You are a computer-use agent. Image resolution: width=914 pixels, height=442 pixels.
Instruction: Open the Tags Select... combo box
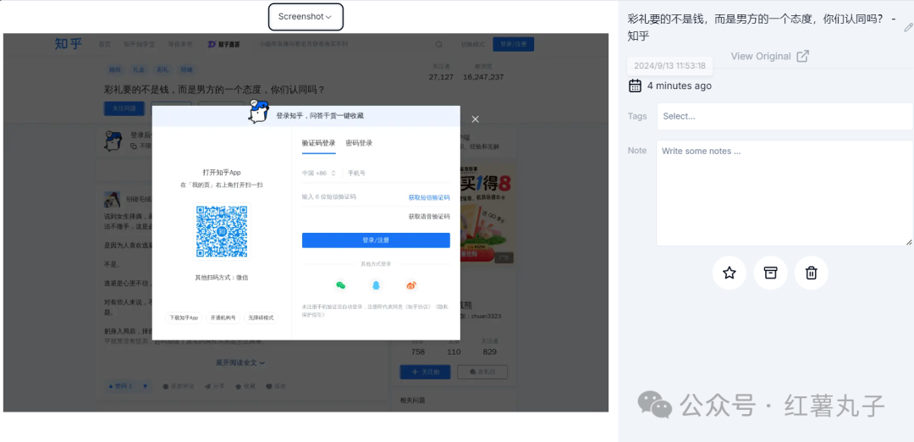coord(785,116)
